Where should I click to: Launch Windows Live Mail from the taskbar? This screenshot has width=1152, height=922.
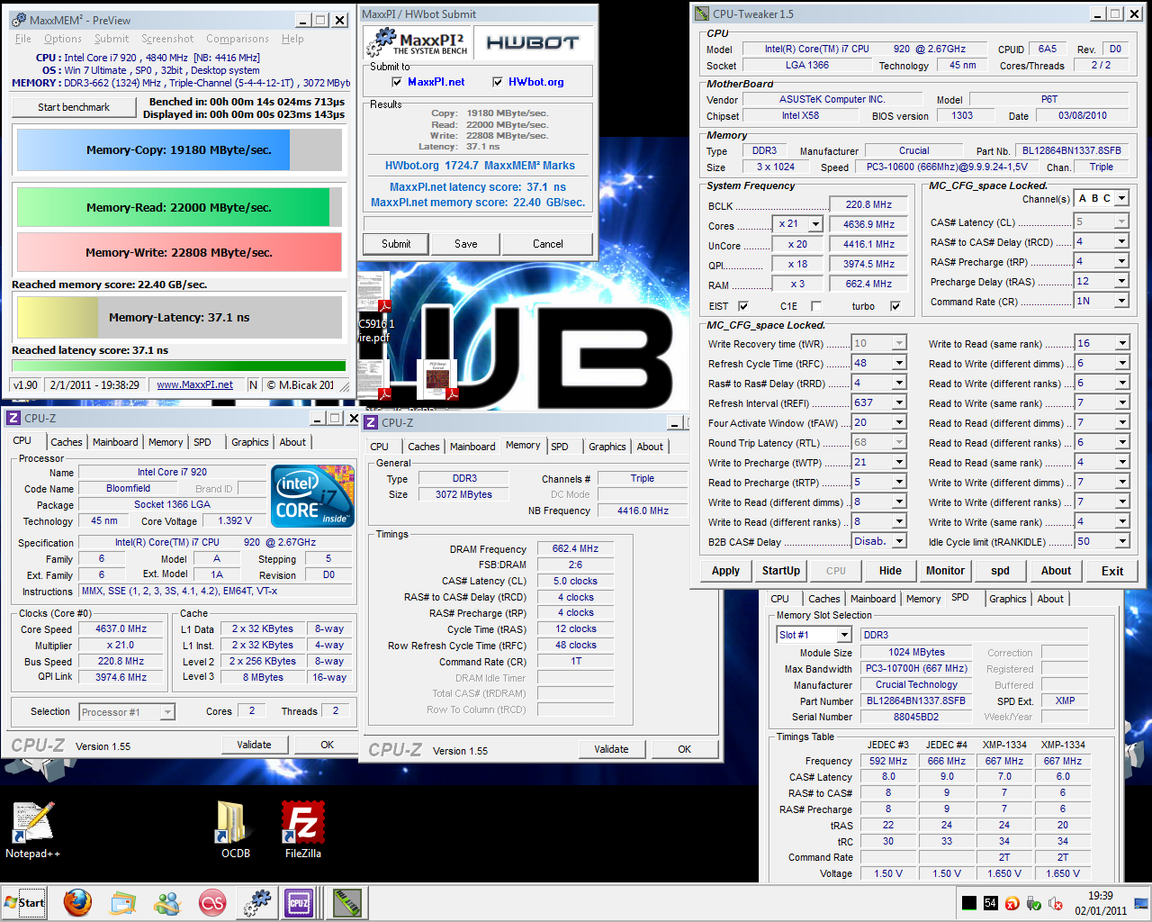click(122, 902)
